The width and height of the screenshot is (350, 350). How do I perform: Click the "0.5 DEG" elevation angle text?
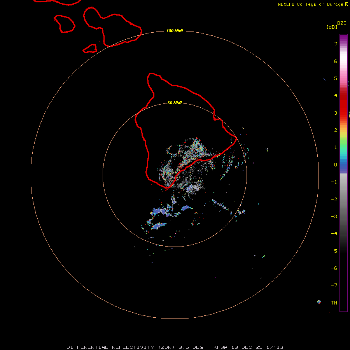click(x=191, y=347)
